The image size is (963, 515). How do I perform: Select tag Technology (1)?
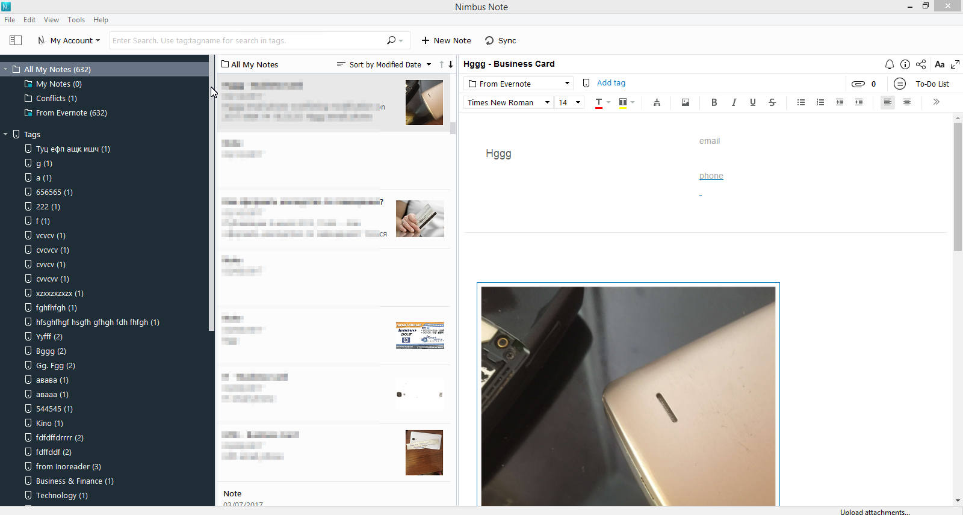(61, 495)
